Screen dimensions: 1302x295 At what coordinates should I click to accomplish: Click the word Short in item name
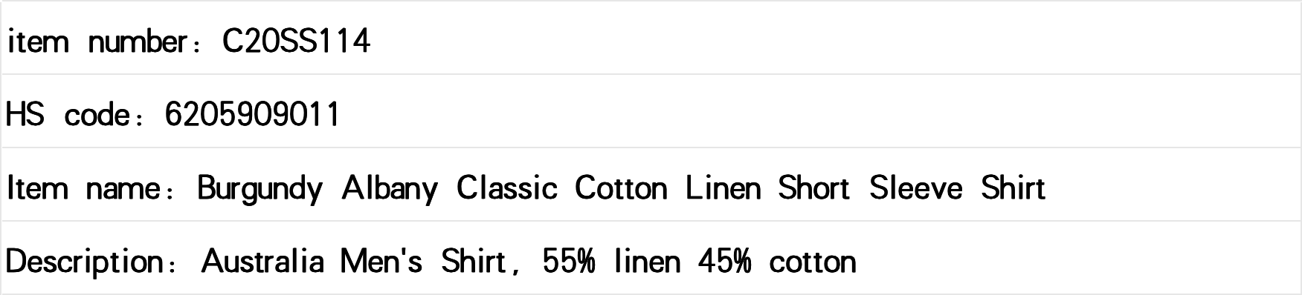813,188
